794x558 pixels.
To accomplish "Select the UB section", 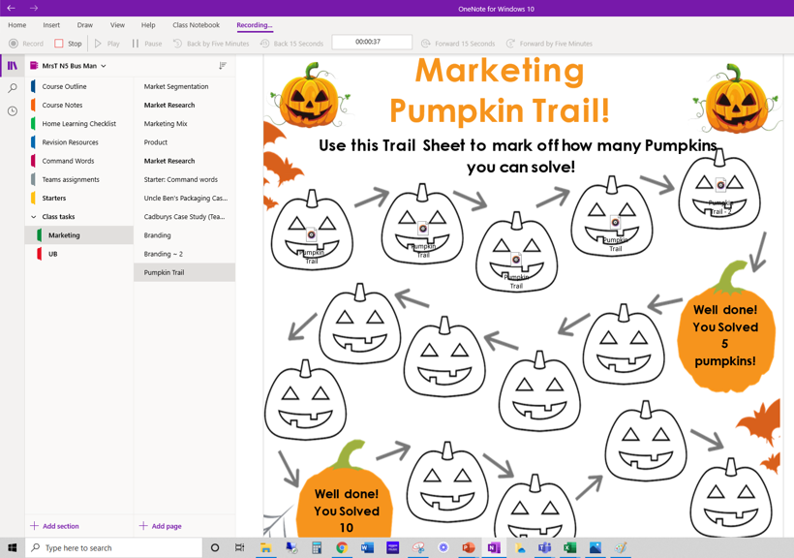I will pyautogui.click(x=79, y=254).
